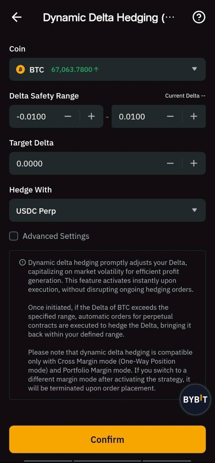Expand the Coin dropdown arrow
The width and height of the screenshot is (215, 463).
tap(195, 69)
